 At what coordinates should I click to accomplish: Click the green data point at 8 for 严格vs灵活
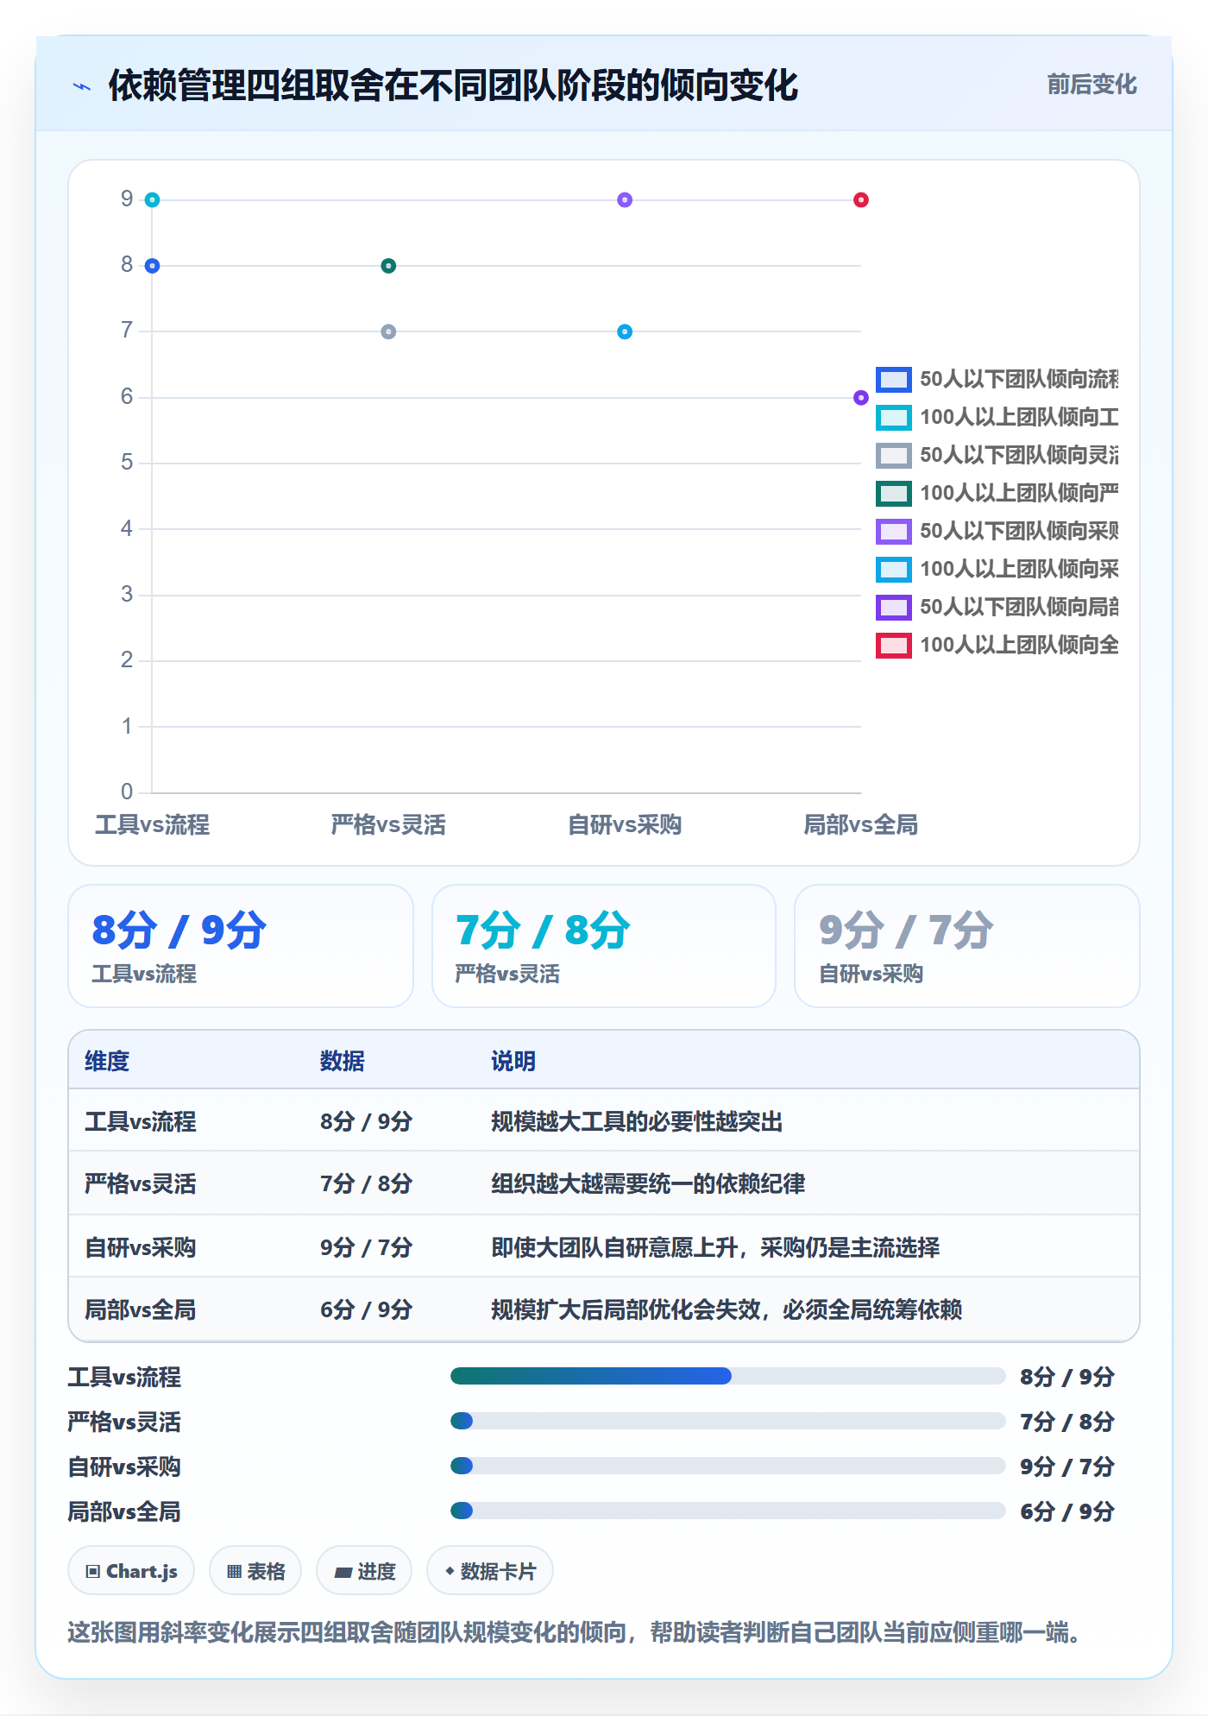388,266
